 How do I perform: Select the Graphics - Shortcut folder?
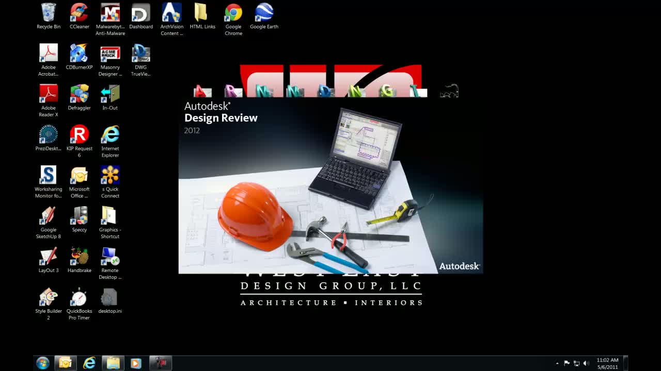pos(110,223)
